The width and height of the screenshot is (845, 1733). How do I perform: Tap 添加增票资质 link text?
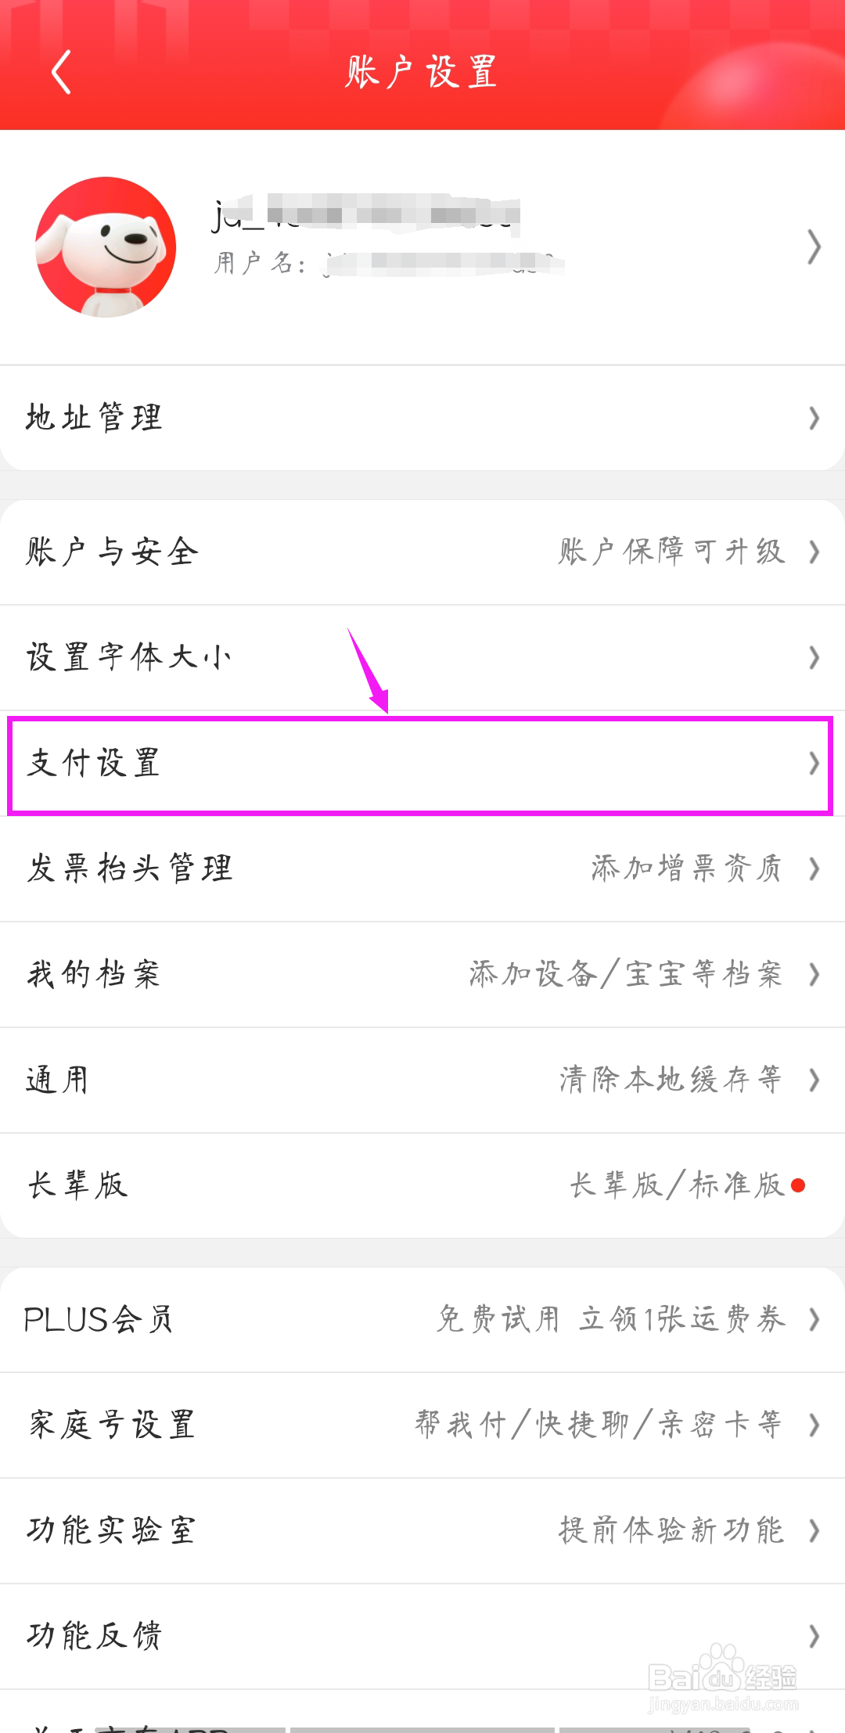point(686,868)
